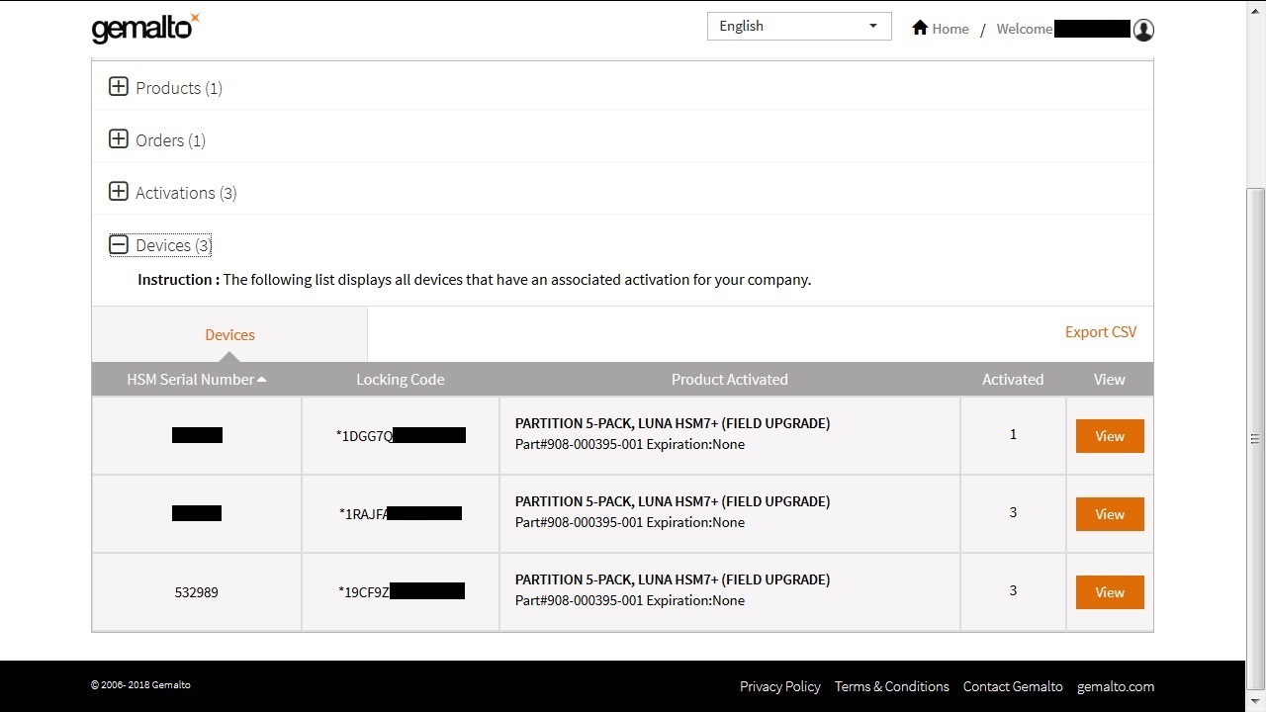Select the Devices tab
The height and width of the screenshot is (712, 1266).
(x=229, y=335)
